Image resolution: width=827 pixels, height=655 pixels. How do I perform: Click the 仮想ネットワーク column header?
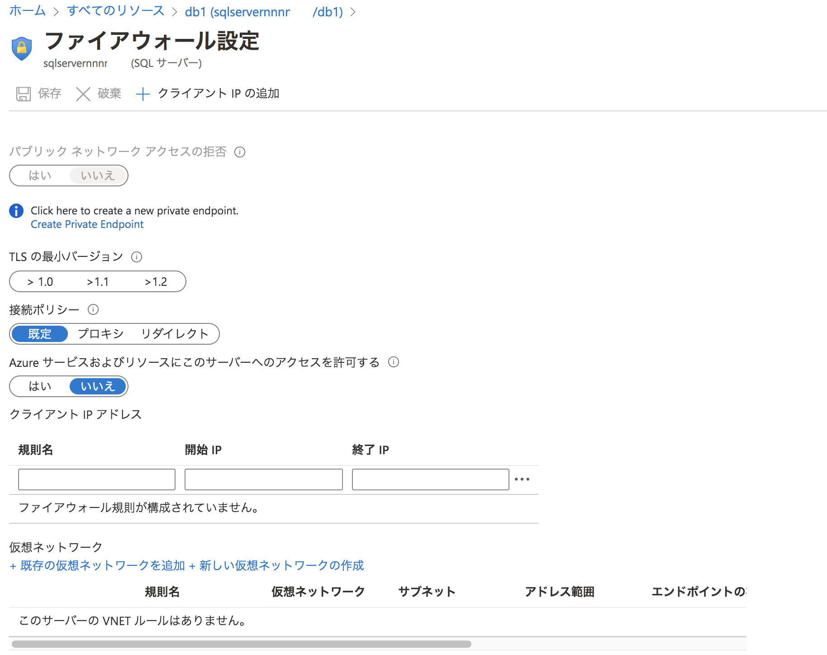tap(318, 592)
